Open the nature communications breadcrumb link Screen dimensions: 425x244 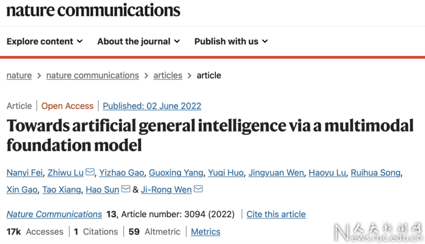(93, 75)
